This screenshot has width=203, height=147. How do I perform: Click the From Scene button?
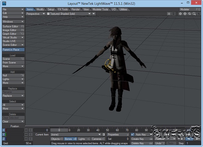click(13, 62)
